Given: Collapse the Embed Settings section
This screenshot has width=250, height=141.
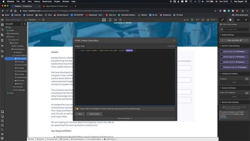Looking at the screenshot, I should (220, 35).
